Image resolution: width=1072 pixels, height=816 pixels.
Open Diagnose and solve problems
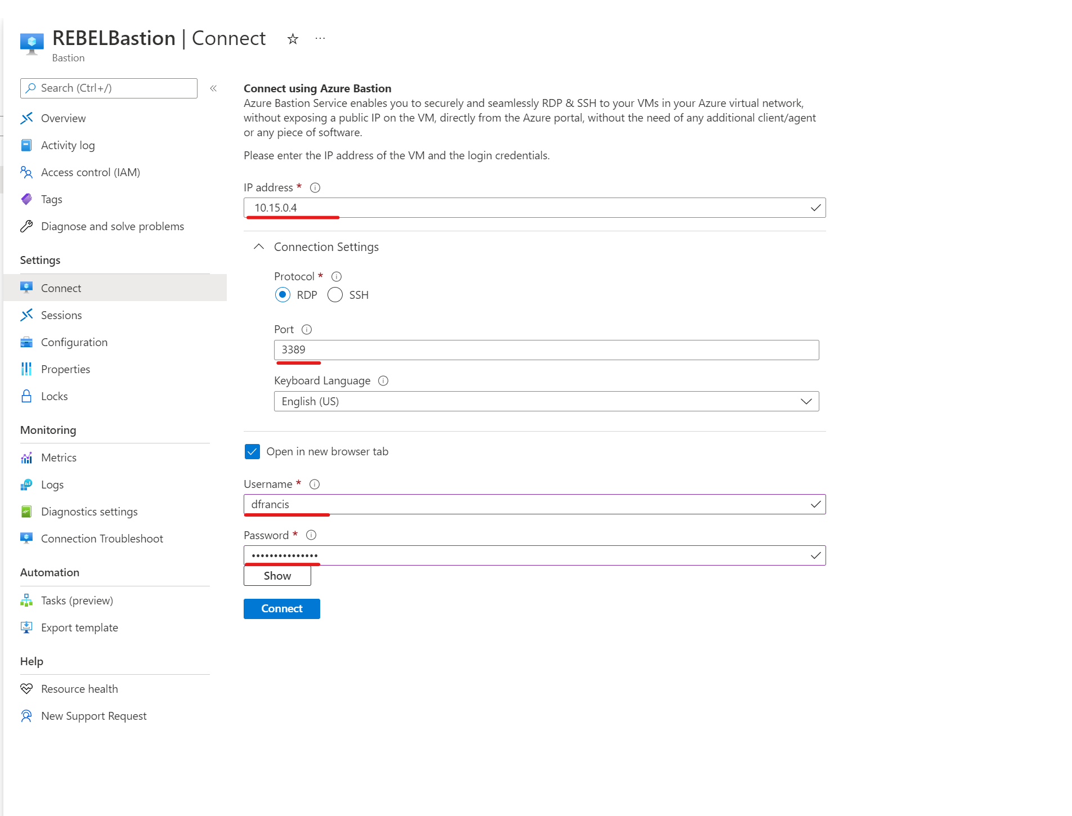click(x=112, y=226)
